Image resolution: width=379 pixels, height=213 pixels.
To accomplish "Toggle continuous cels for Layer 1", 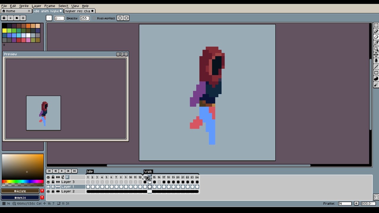I will coord(58,187).
